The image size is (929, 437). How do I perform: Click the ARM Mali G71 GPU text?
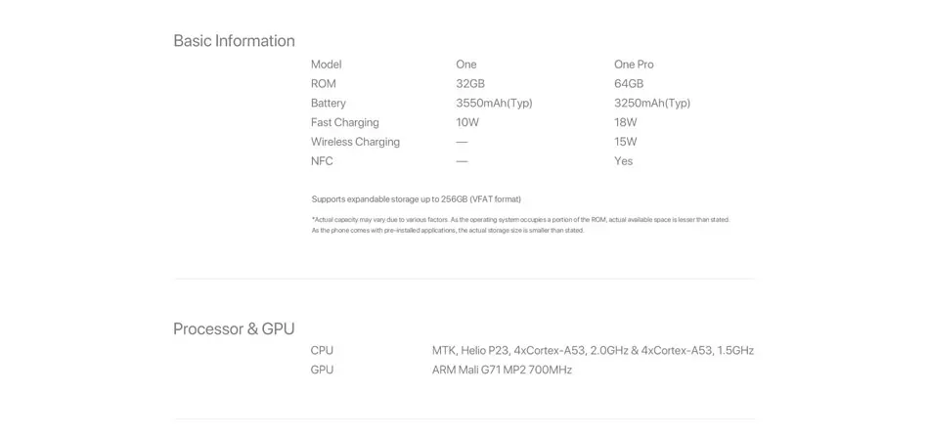502,370
